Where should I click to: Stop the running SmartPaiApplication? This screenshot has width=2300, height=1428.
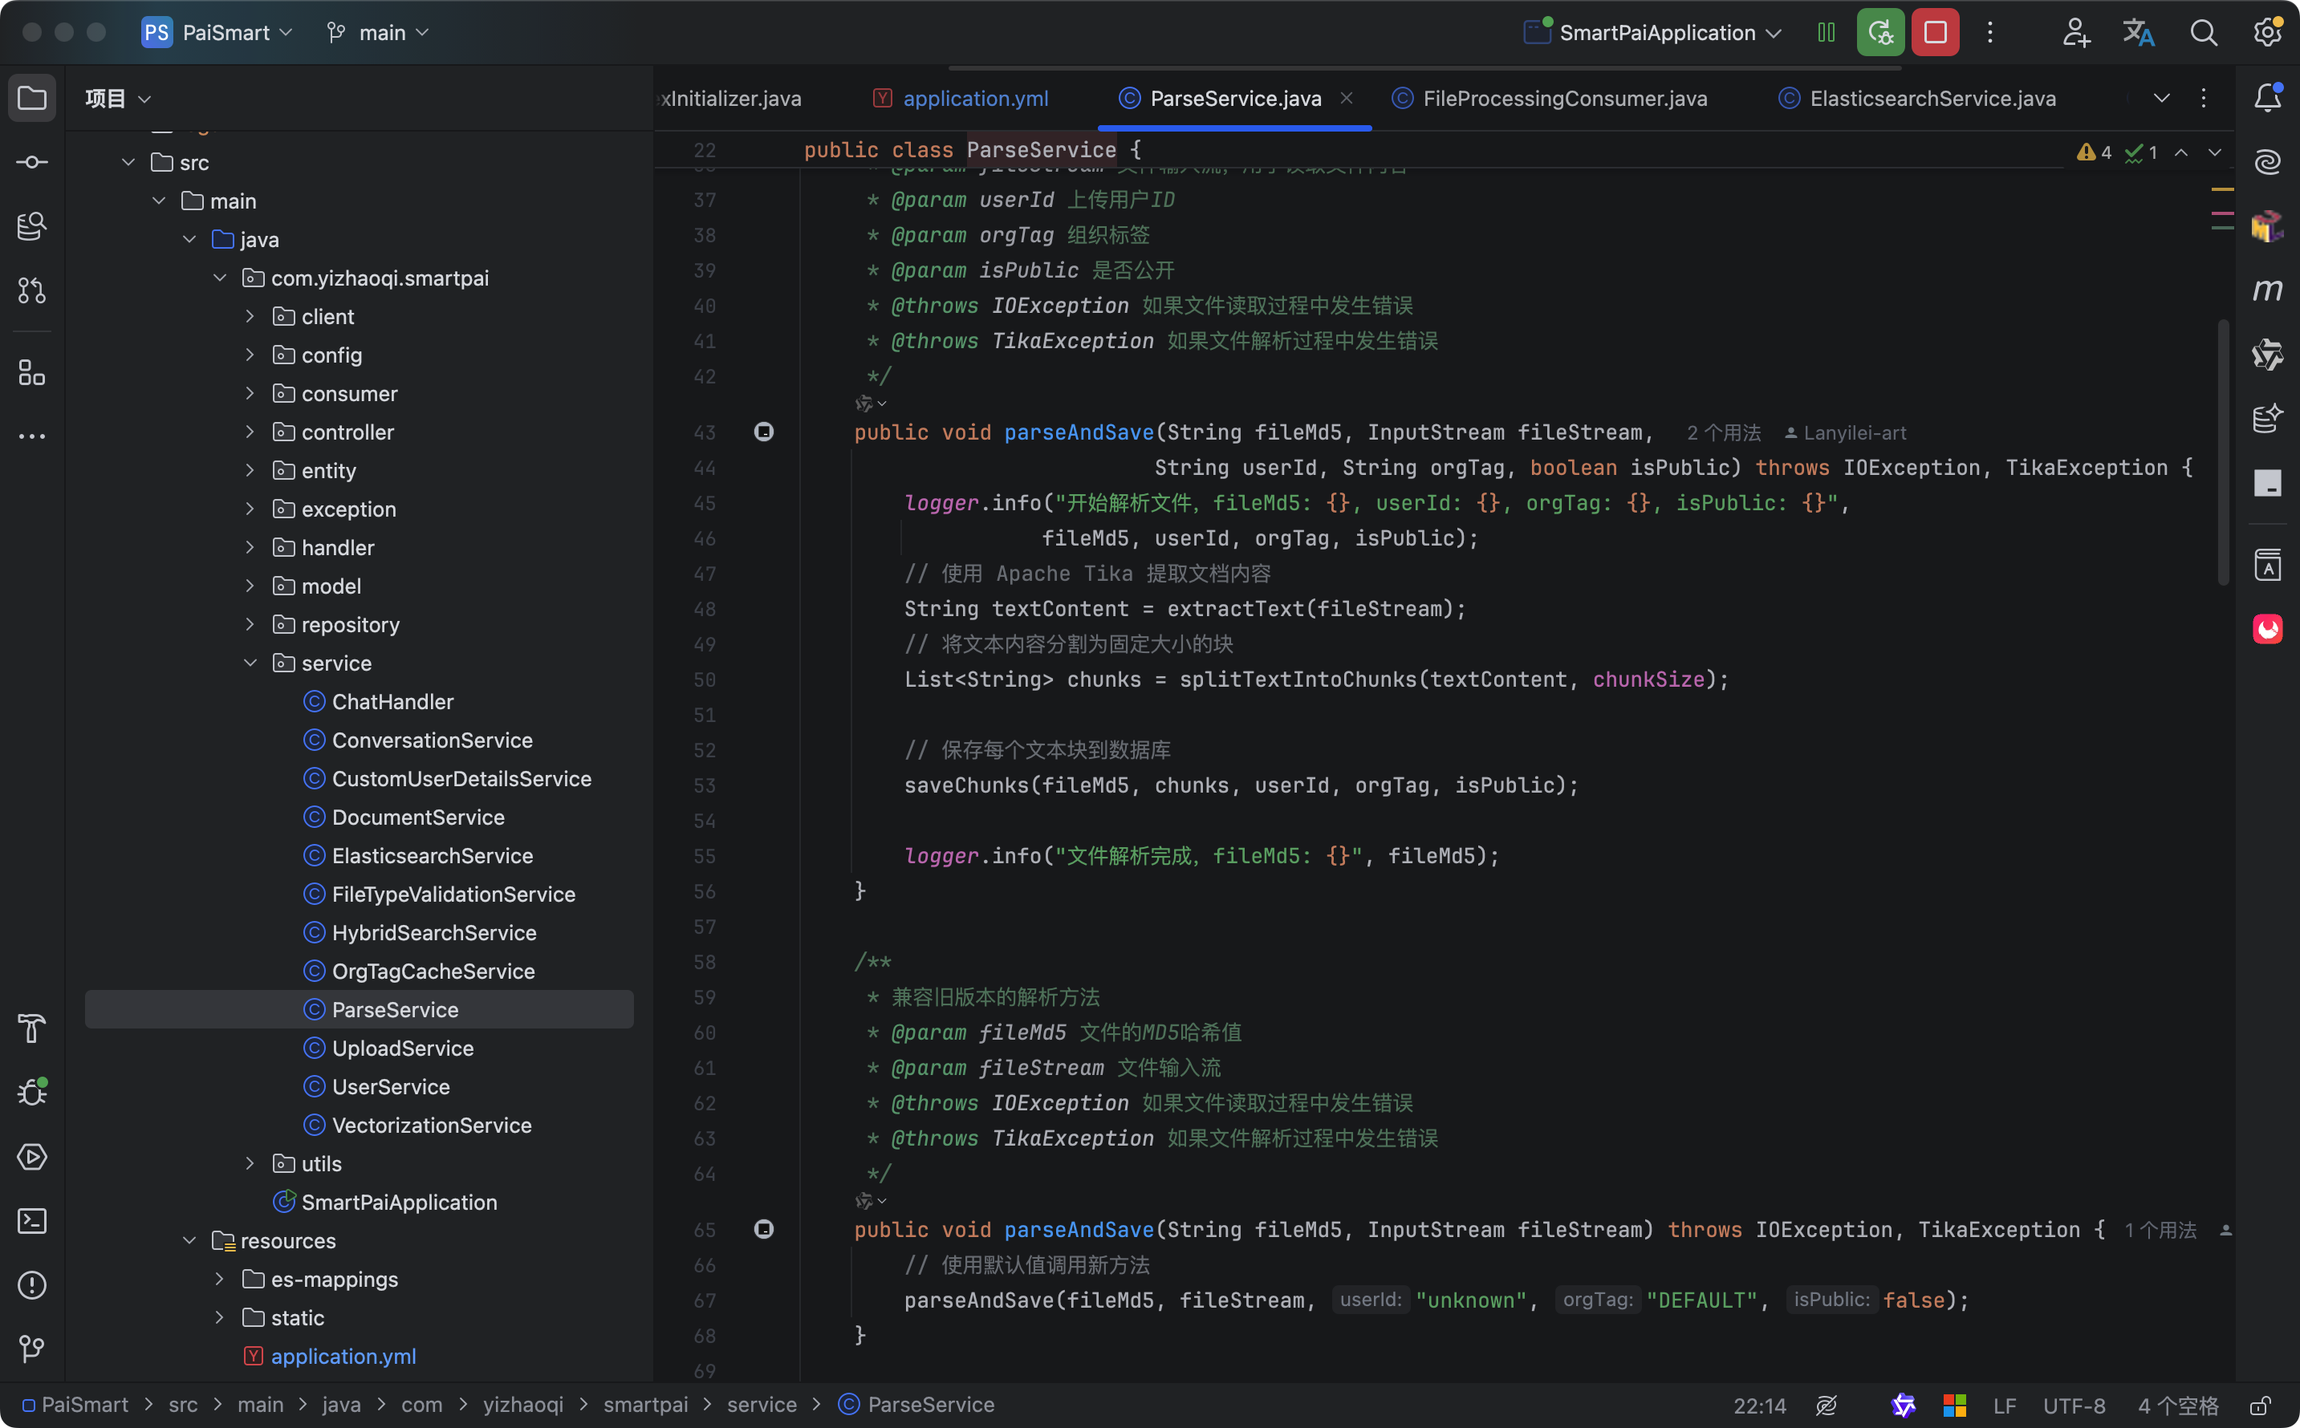(x=1935, y=33)
